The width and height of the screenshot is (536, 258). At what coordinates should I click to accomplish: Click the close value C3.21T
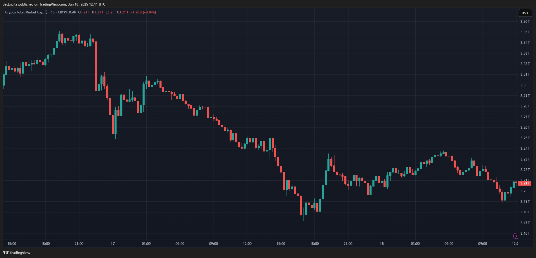[x=123, y=12]
